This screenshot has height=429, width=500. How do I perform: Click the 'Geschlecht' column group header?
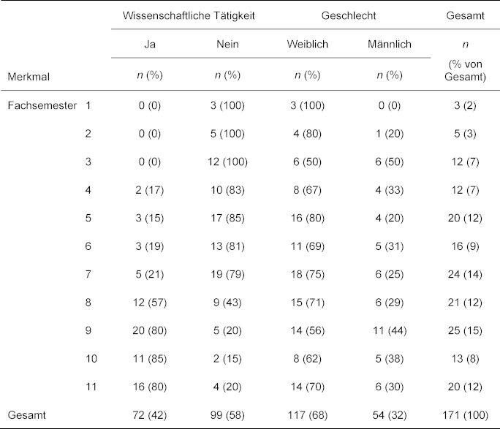(347, 15)
